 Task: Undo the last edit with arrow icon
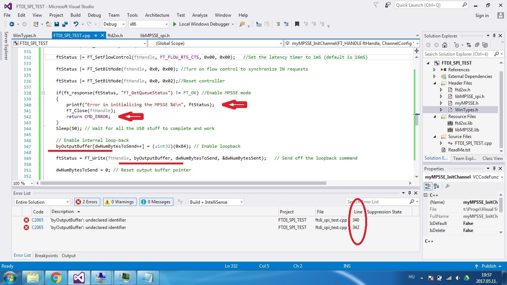tap(76, 24)
